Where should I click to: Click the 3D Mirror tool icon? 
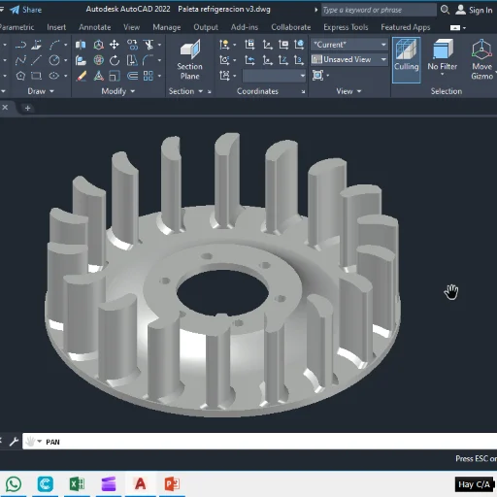pos(81,45)
